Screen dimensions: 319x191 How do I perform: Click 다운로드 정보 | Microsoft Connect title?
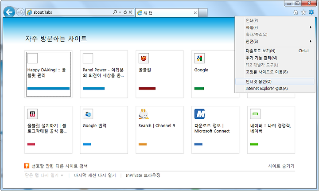coord(212,129)
